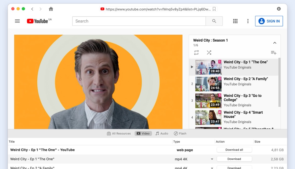Toggle loop playlist
295x169 pixels.
196,53
